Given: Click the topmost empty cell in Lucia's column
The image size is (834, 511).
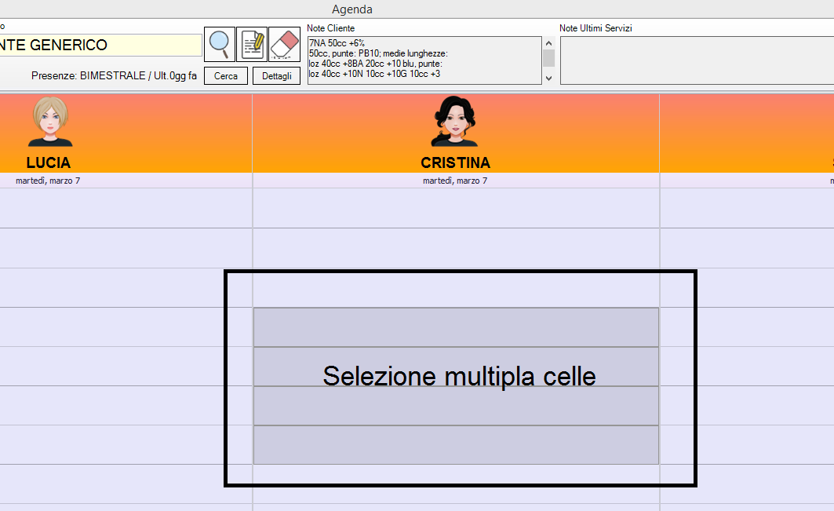Looking at the screenshot, I should click(126, 208).
